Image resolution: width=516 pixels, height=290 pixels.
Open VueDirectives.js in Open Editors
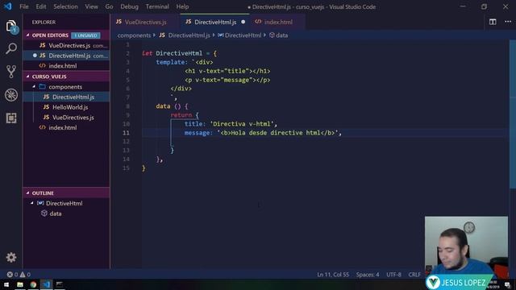(x=66, y=45)
